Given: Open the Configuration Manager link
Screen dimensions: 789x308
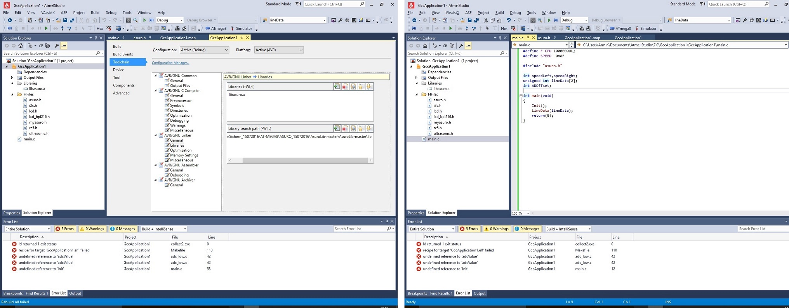Looking at the screenshot, I should (170, 63).
